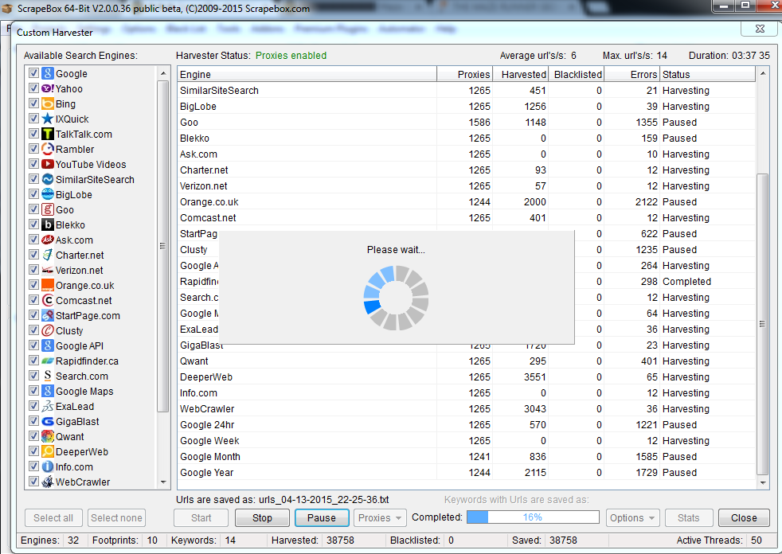The width and height of the screenshot is (782, 554).
Task: Click the Comcast.net icon
Action: pos(47,300)
